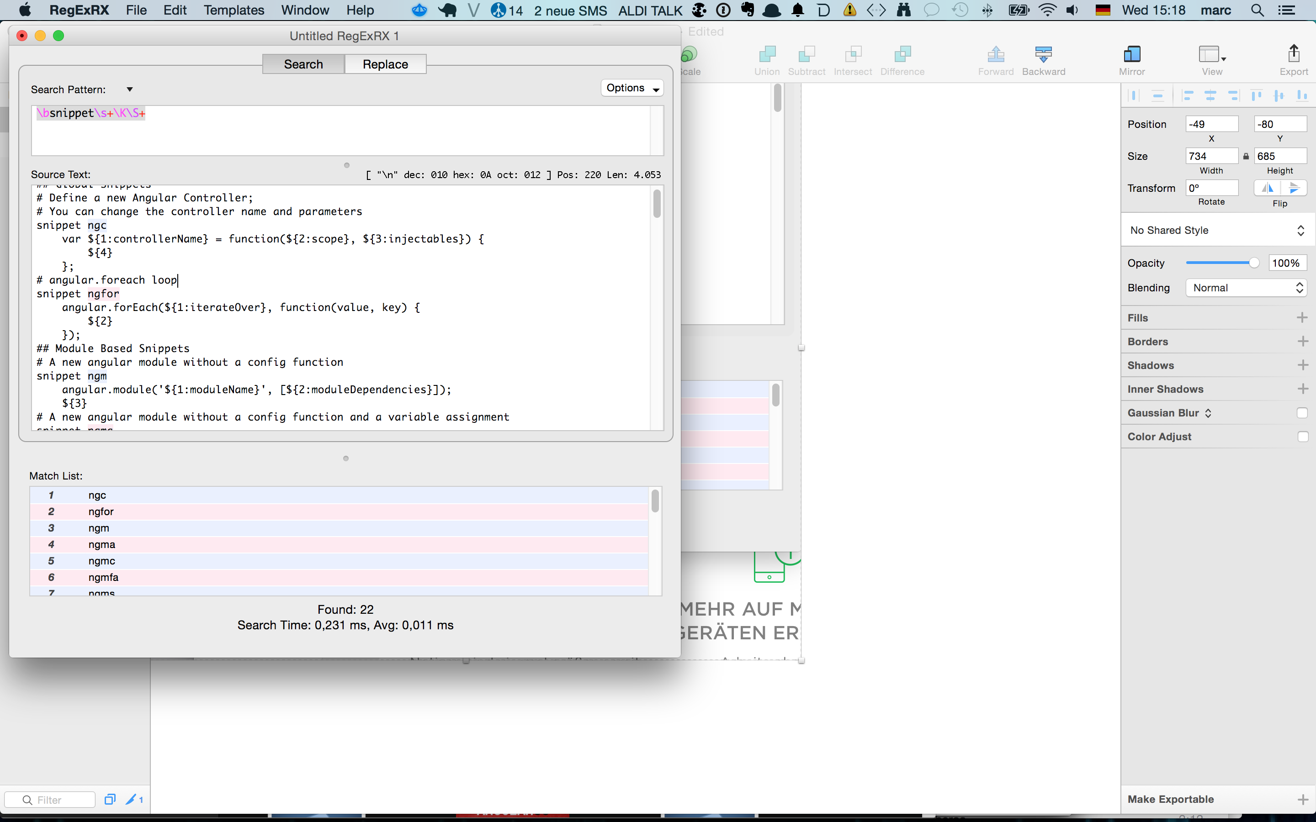
Task: Click the Position X input field
Action: (x=1212, y=124)
